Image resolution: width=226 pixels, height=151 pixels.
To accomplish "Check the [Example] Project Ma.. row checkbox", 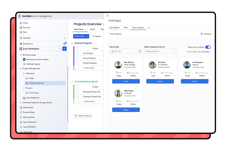I will [x=76, y=97].
